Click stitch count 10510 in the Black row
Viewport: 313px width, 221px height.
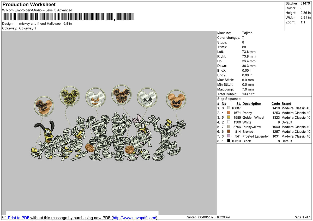click(x=236, y=141)
